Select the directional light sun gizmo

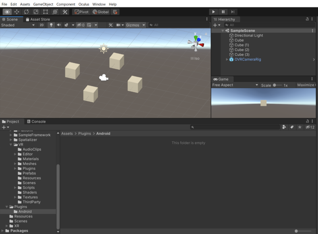104,48
